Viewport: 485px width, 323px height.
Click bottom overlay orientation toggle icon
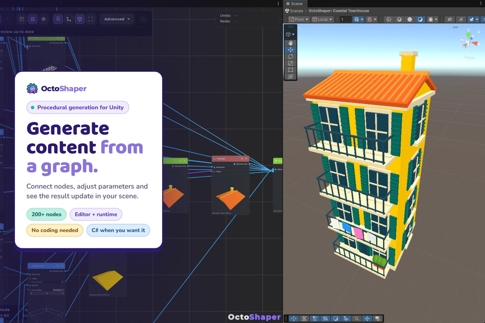point(304,319)
